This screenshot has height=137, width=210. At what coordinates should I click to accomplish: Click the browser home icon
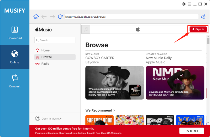point(36,17)
